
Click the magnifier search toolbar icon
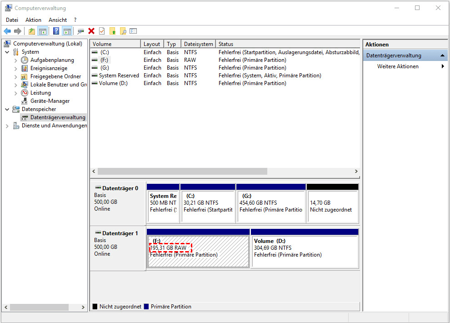pyautogui.click(x=123, y=31)
